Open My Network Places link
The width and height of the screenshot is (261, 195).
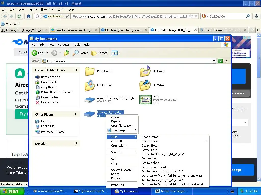click(53, 132)
